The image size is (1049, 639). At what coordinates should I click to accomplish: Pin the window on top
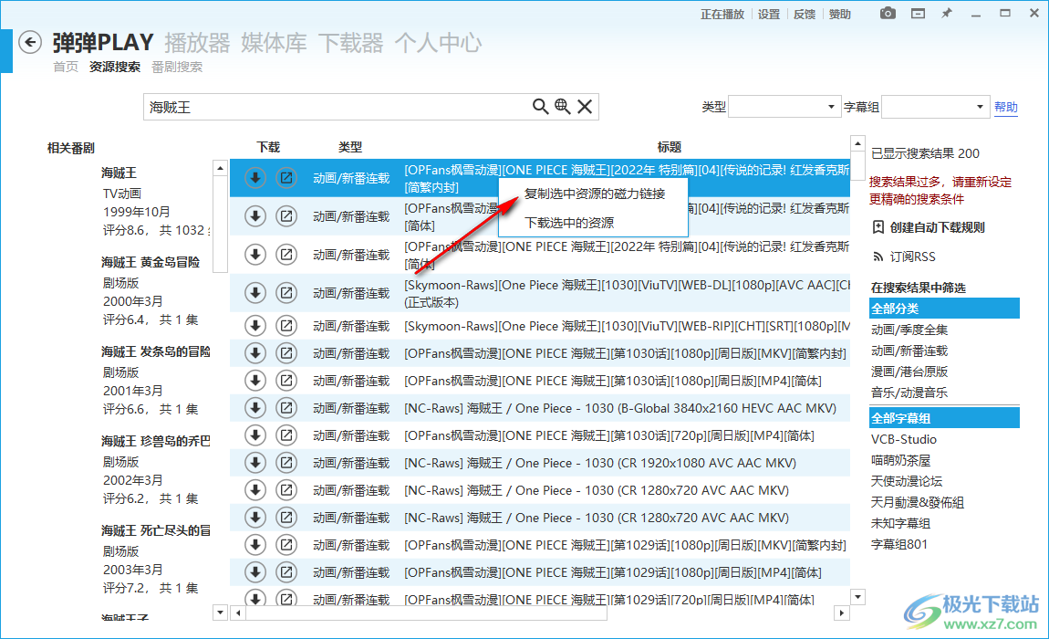[947, 14]
